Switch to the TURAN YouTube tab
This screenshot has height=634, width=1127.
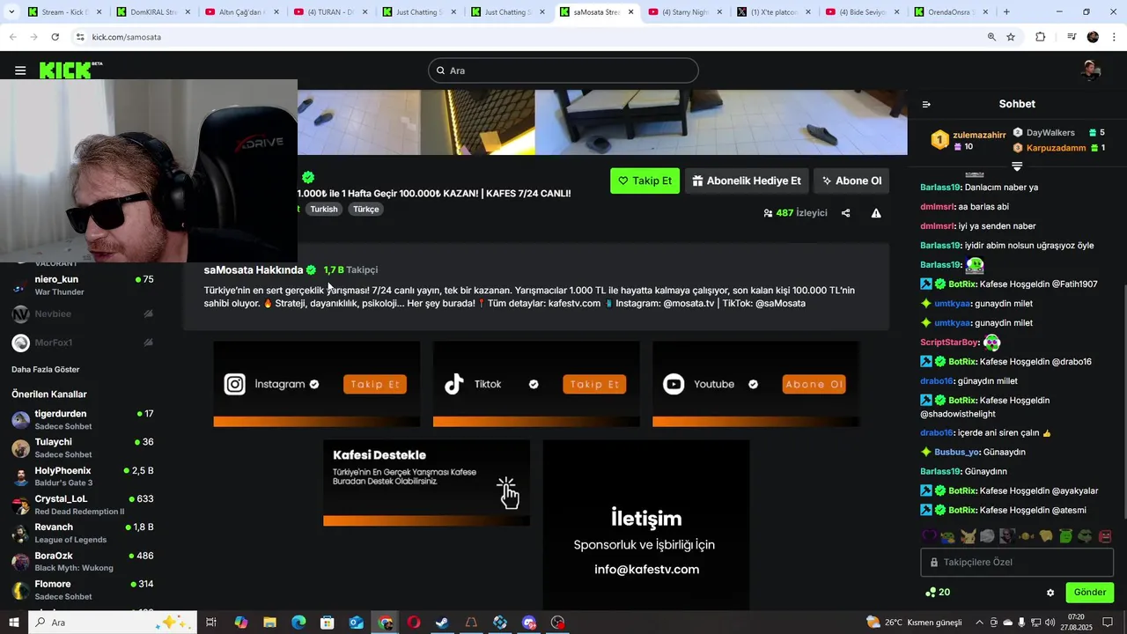coord(331,12)
